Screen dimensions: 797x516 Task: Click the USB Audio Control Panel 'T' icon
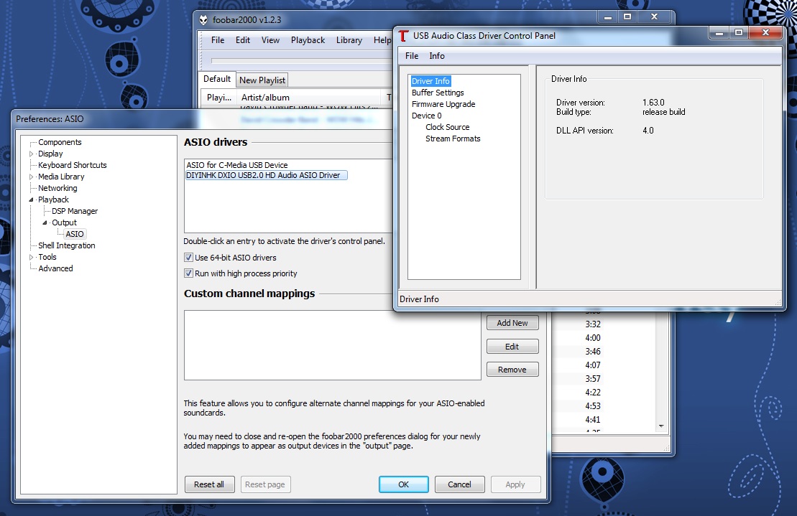404,35
